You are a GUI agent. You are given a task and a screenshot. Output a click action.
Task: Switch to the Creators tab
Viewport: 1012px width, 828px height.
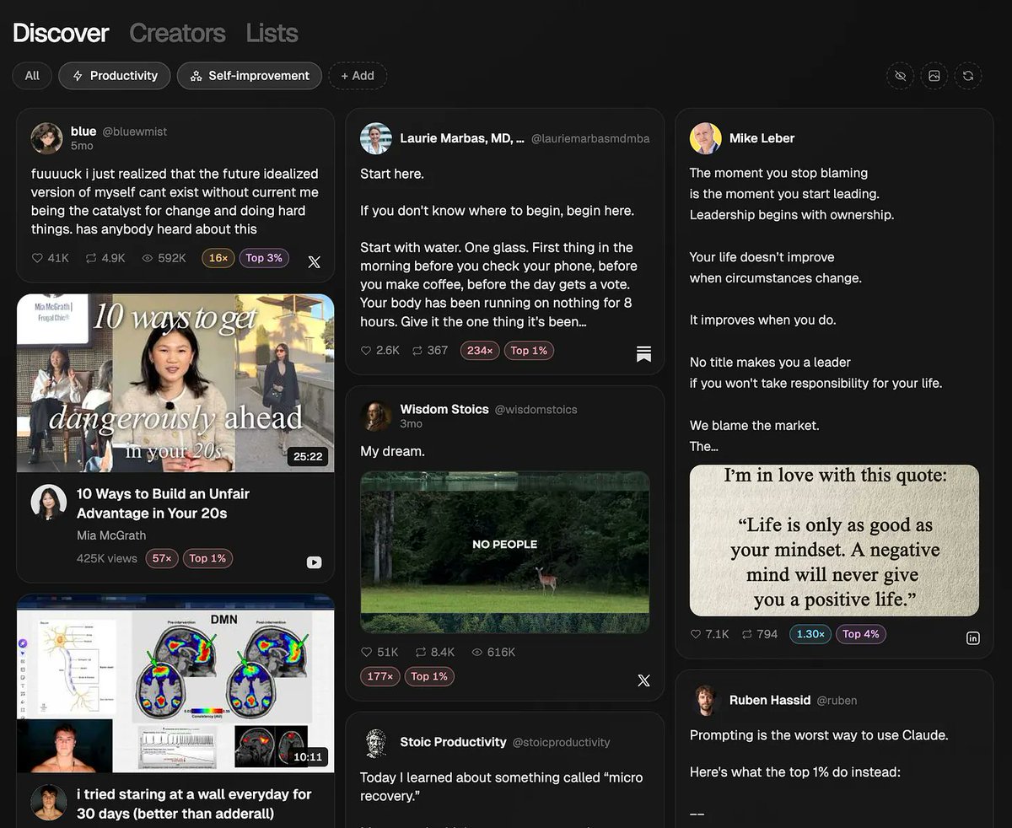(x=177, y=33)
